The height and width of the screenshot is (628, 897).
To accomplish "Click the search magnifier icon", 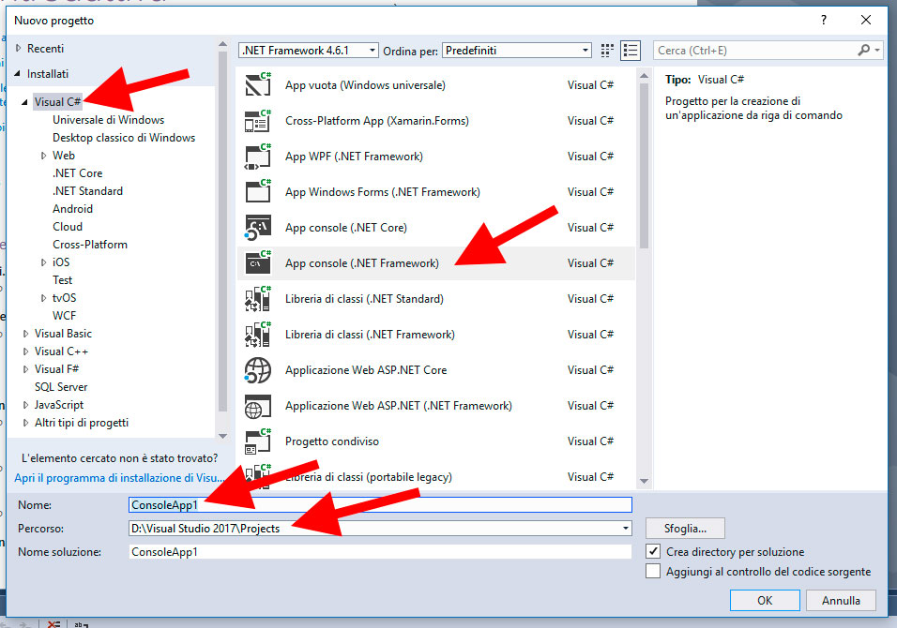I will pos(864,51).
